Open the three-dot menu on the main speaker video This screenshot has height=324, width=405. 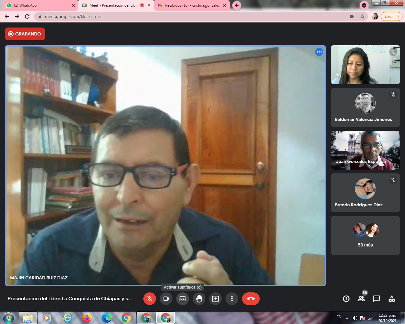click(319, 52)
